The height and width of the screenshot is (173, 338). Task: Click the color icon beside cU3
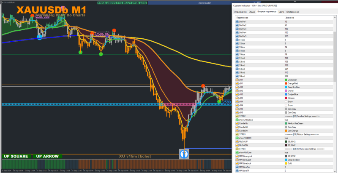click(237, 94)
